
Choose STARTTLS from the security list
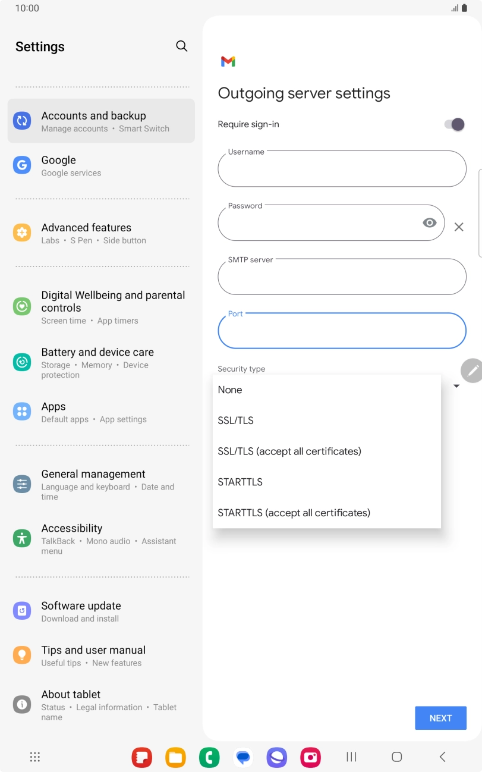pos(240,482)
